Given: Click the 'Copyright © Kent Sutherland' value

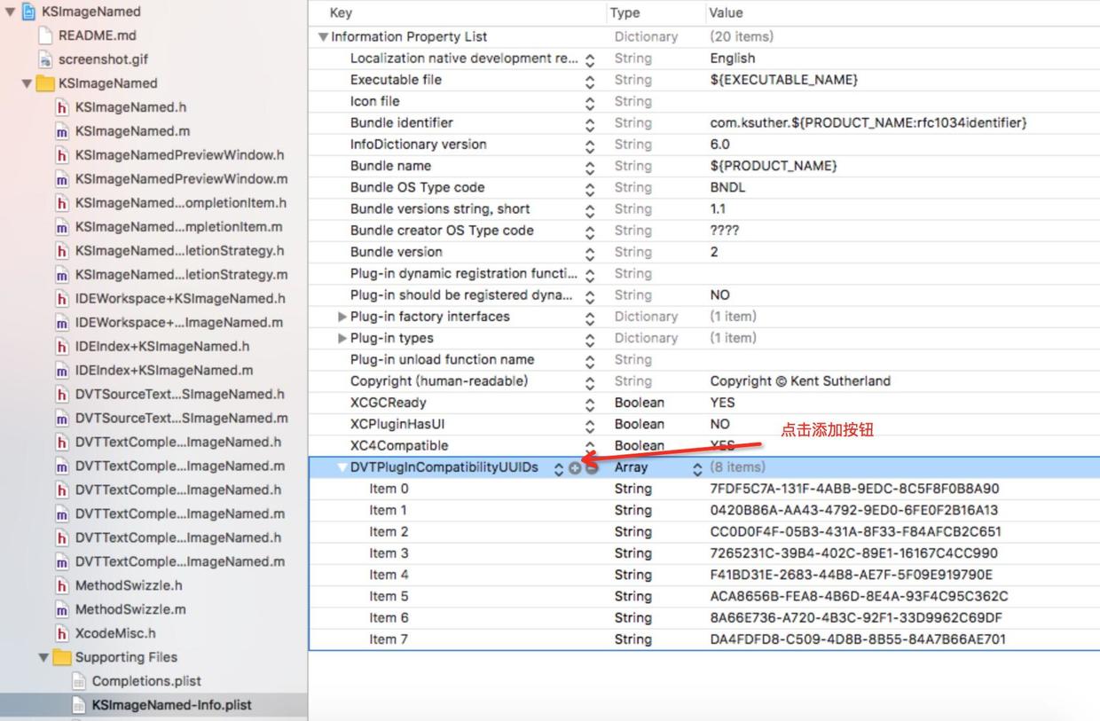Looking at the screenshot, I should pos(800,381).
